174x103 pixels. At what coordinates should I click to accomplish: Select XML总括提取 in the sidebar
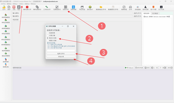point(6,54)
